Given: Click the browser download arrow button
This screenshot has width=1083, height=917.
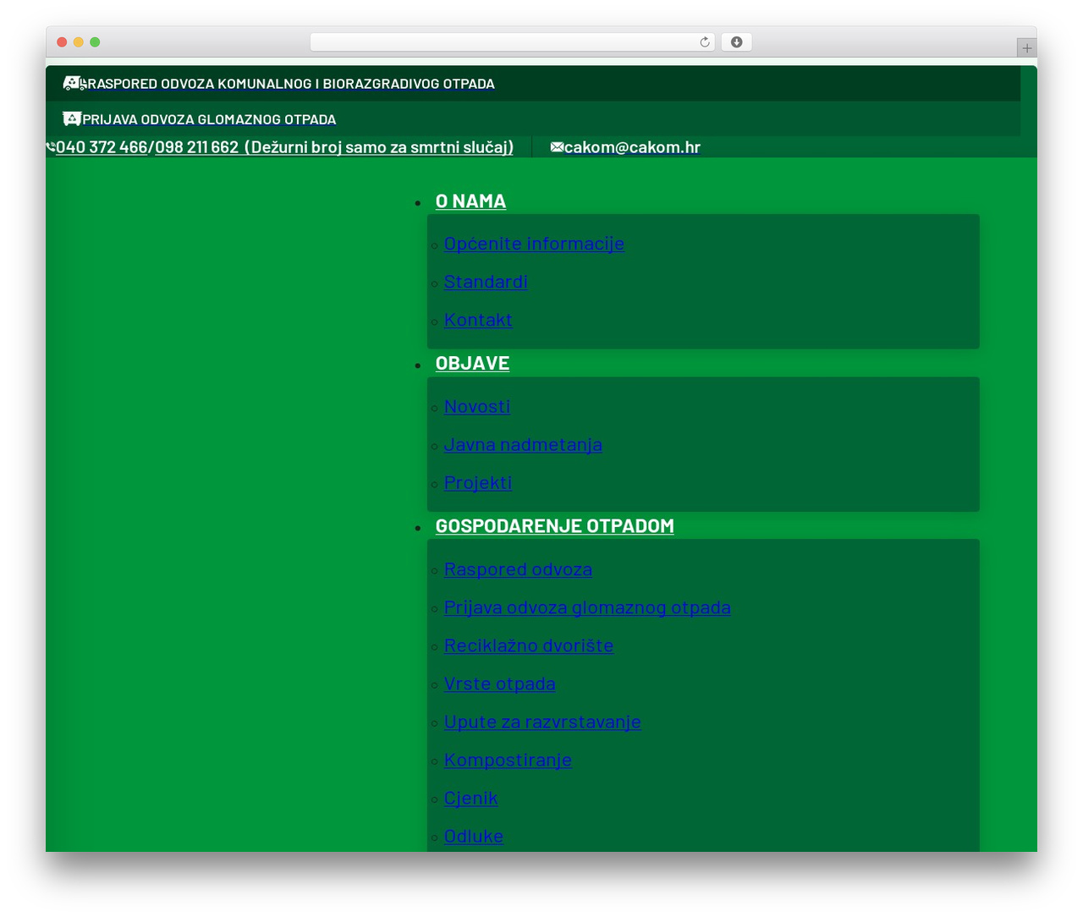Looking at the screenshot, I should pyautogui.click(x=736, y=42).
